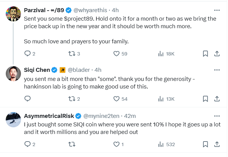Screen dimensions: 228x157
Task: Reply to AsymmetricalRisk's tweet
Action: point(28,144)
